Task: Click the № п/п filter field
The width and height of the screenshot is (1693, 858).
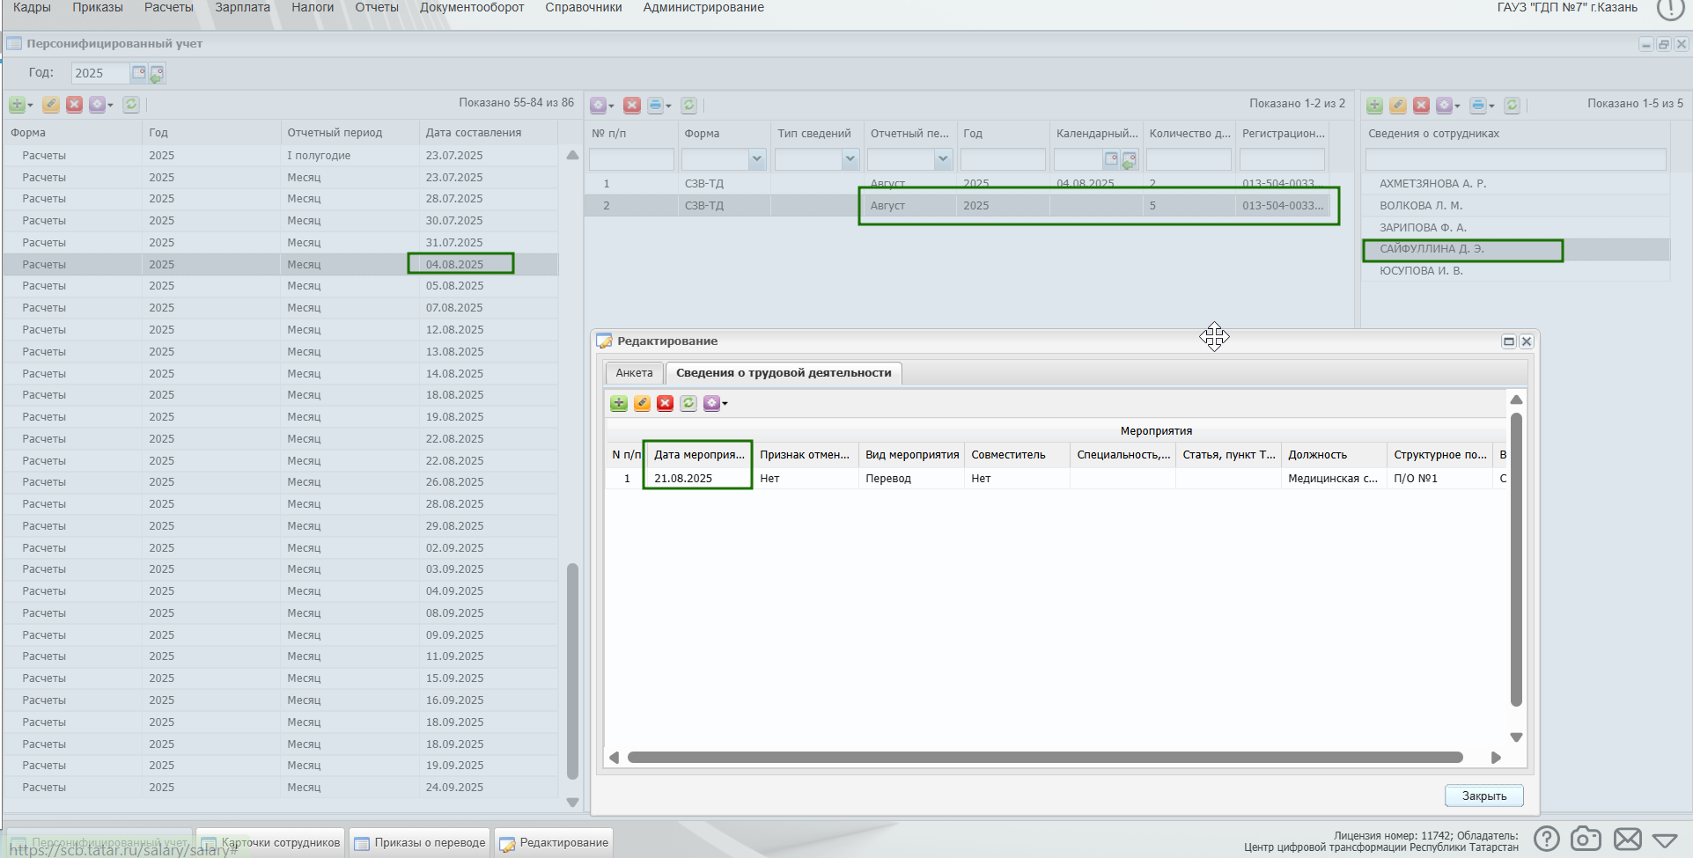Action: 631,159
